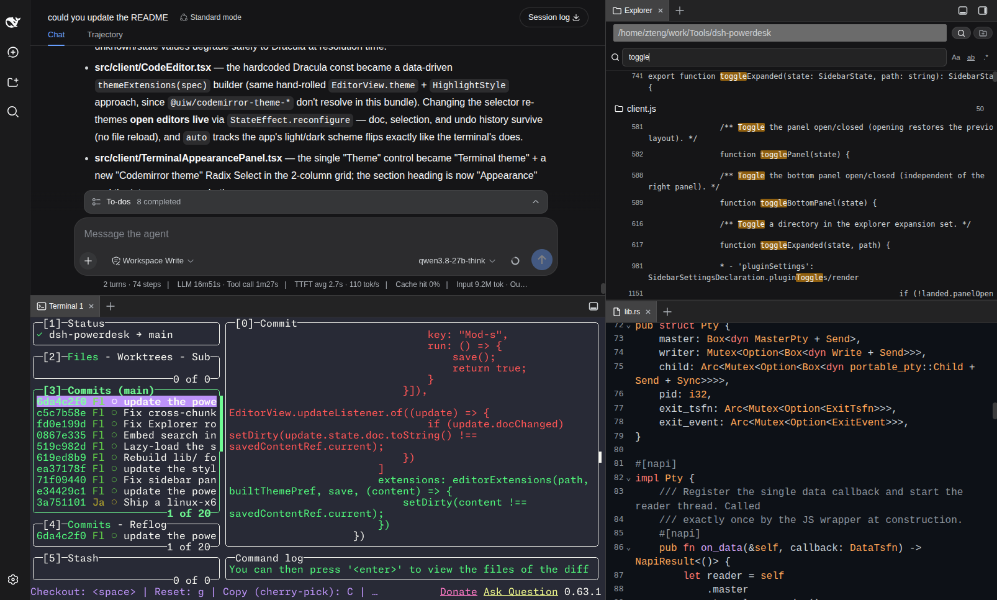Click the editor vertical scrollbar in lib.rs pane
Image resolution: width=997 pixels, height=600 pixels.
(994, 411)
